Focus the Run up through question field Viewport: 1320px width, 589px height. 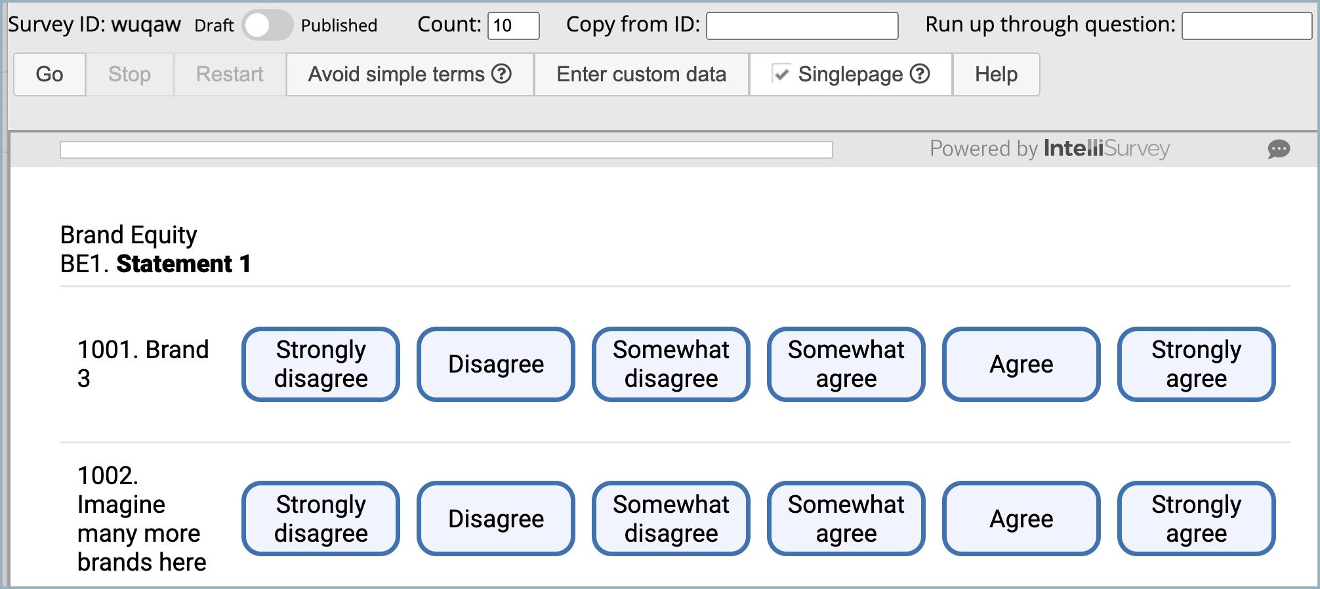coord(1247,26)
